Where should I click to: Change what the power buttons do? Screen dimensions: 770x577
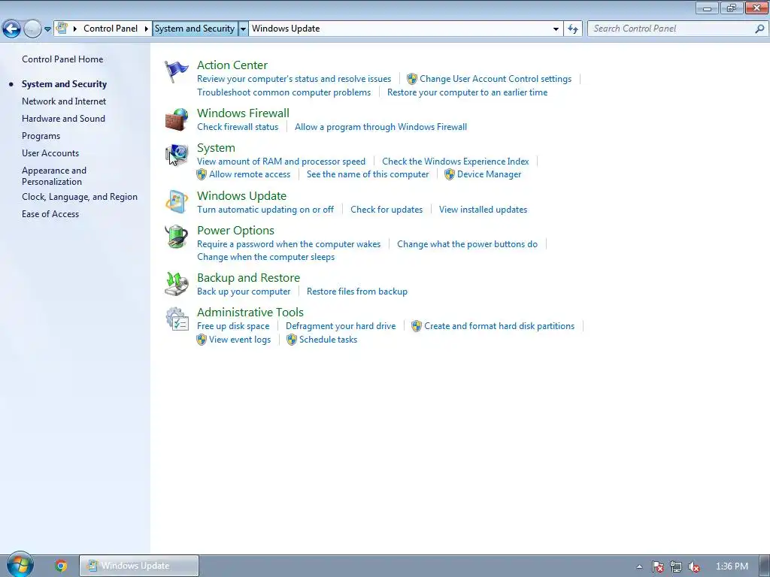click(x=468, y=244)
